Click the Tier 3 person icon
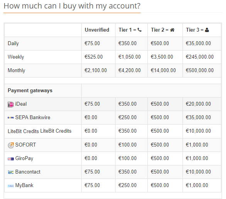 [x=207, y=30]
